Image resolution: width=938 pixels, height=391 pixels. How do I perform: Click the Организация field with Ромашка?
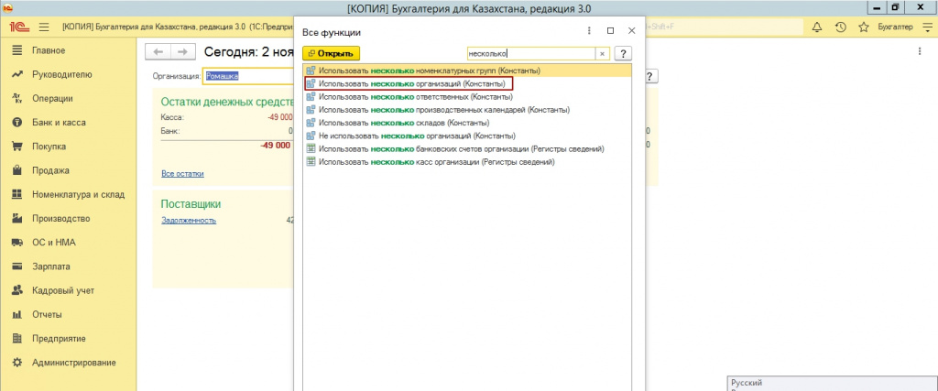click(248, 76)
